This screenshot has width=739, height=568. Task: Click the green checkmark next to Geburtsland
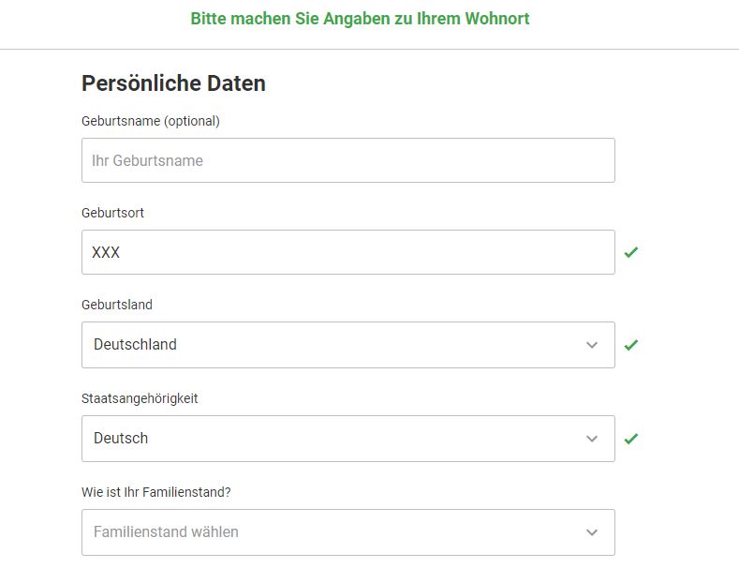(630, 345)
